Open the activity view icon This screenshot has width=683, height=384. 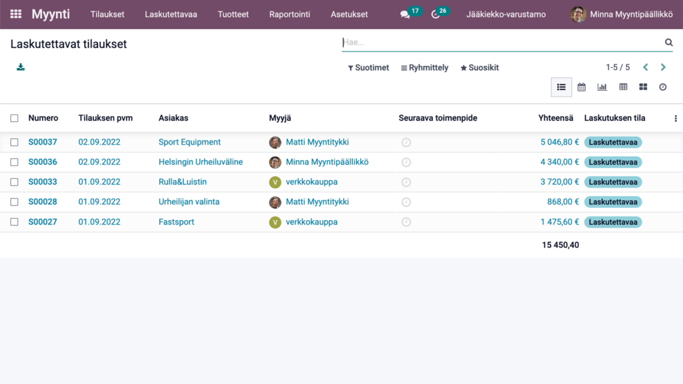(x=662, y=87)
